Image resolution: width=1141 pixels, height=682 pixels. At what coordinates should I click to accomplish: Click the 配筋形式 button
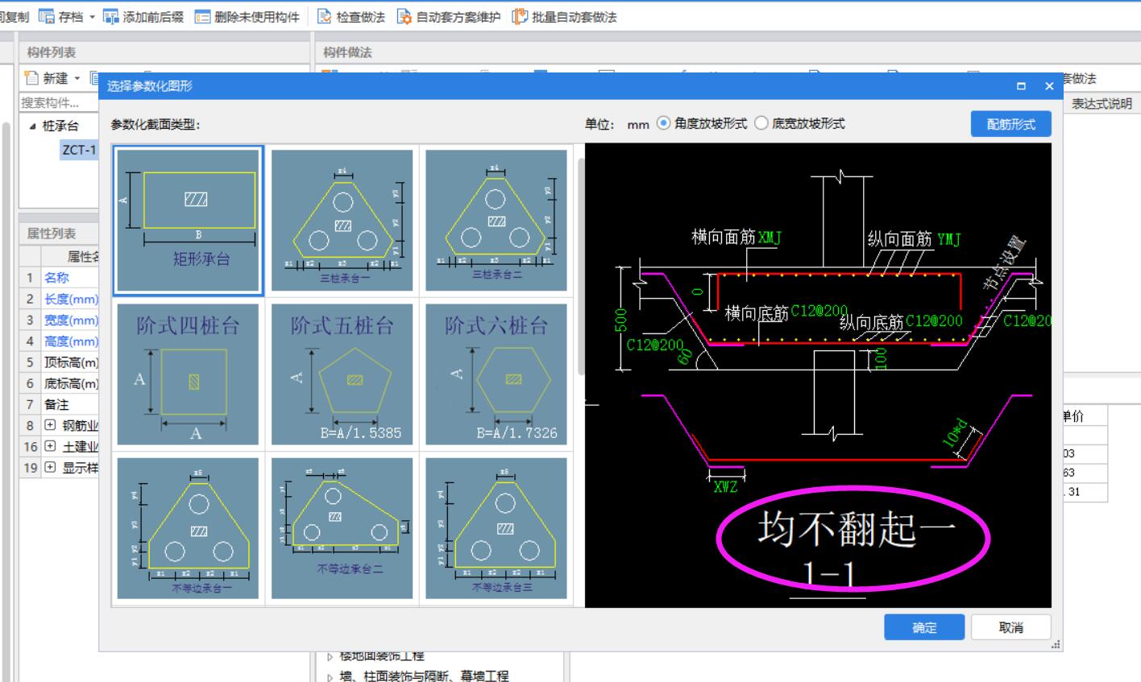pos(1010,124)
